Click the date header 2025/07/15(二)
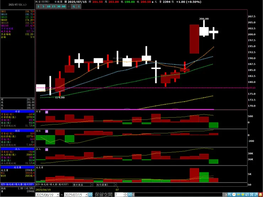Viewport: 263px width, 197px height. pos(17,5)
